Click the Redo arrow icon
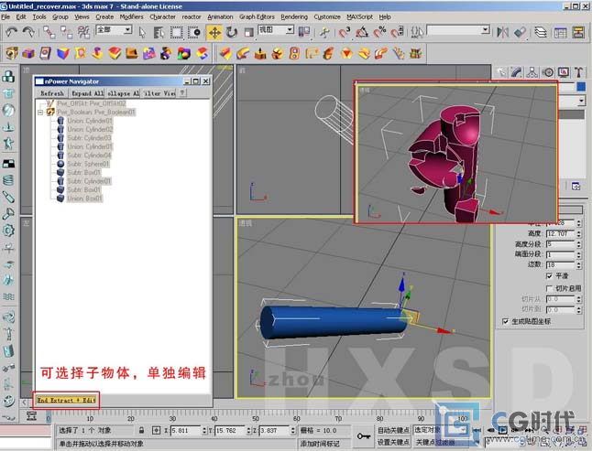 [x=28, y=32]
